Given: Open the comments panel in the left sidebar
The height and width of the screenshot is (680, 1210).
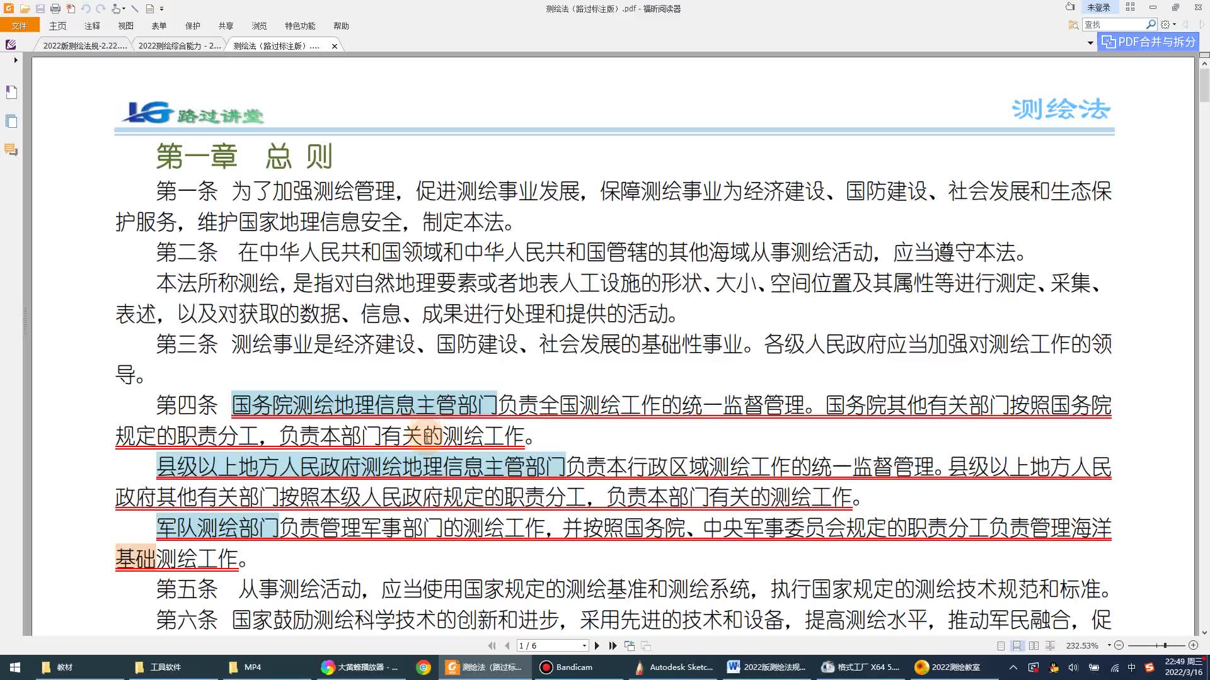Looking at the screenshot, I should 11,150.
